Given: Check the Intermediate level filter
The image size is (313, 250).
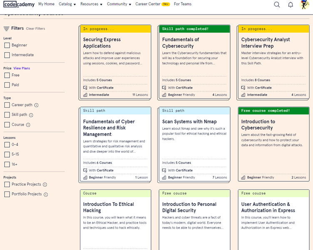Looking at the screenshot, I should click(7, 55).
